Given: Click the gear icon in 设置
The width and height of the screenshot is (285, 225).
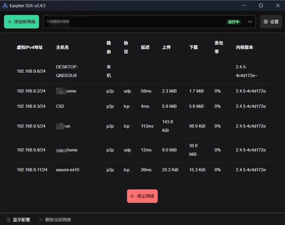Looking at the screenshot, I should click(x=266, y=22).
